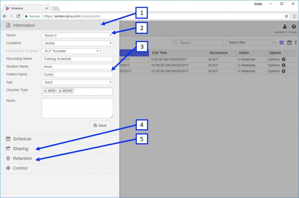Open gear options for 11:00 AM schedule

284,71
